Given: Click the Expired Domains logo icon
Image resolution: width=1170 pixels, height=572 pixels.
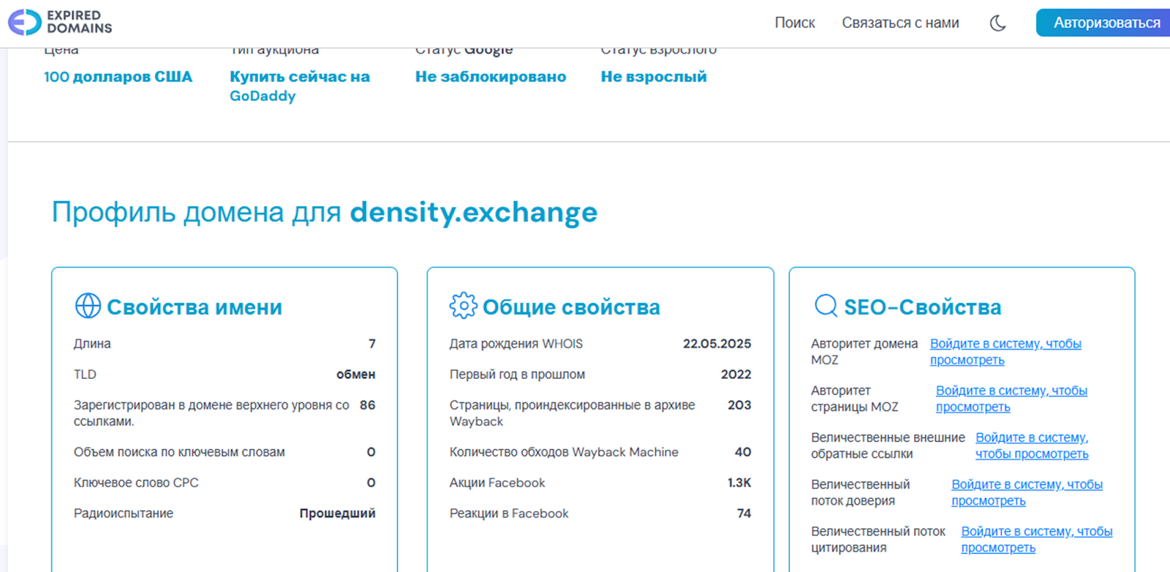Looking at the screenshot, I should tap(24, 22).
